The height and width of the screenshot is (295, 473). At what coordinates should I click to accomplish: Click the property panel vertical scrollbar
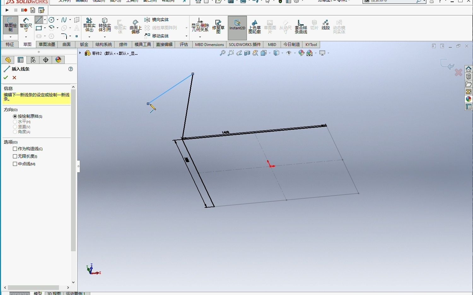pos(73,170)
